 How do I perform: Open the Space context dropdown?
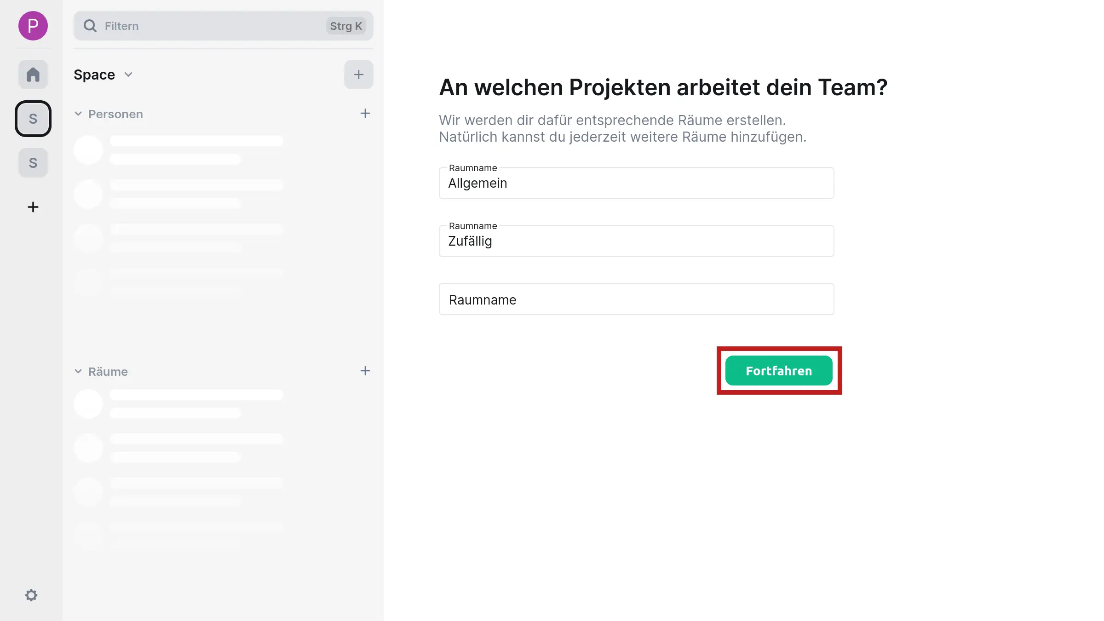click(128, 75)
